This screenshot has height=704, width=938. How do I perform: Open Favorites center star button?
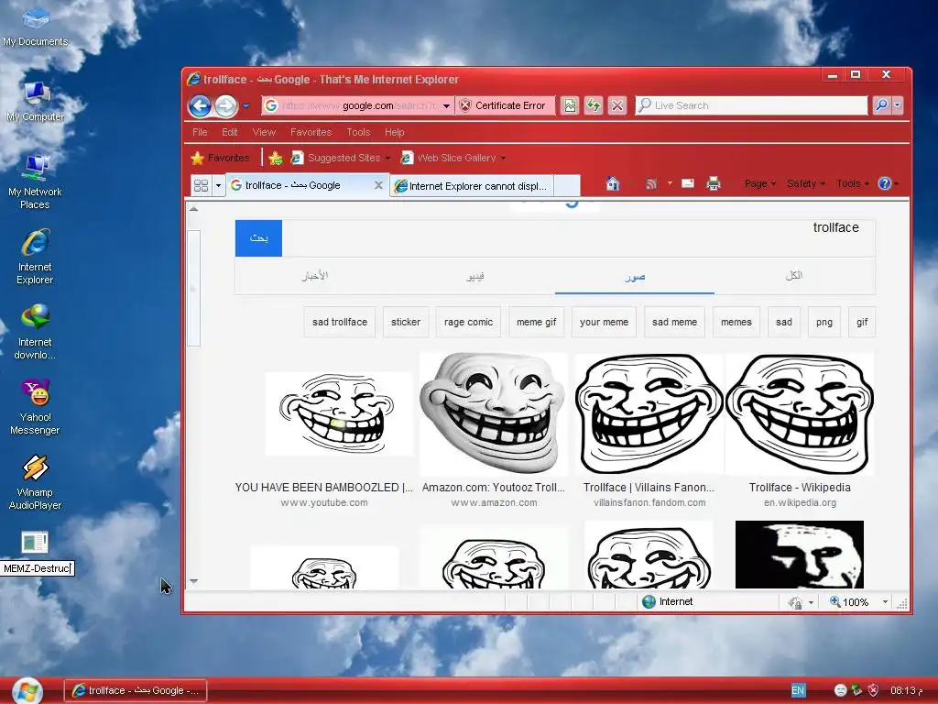(x=220, y=158)
